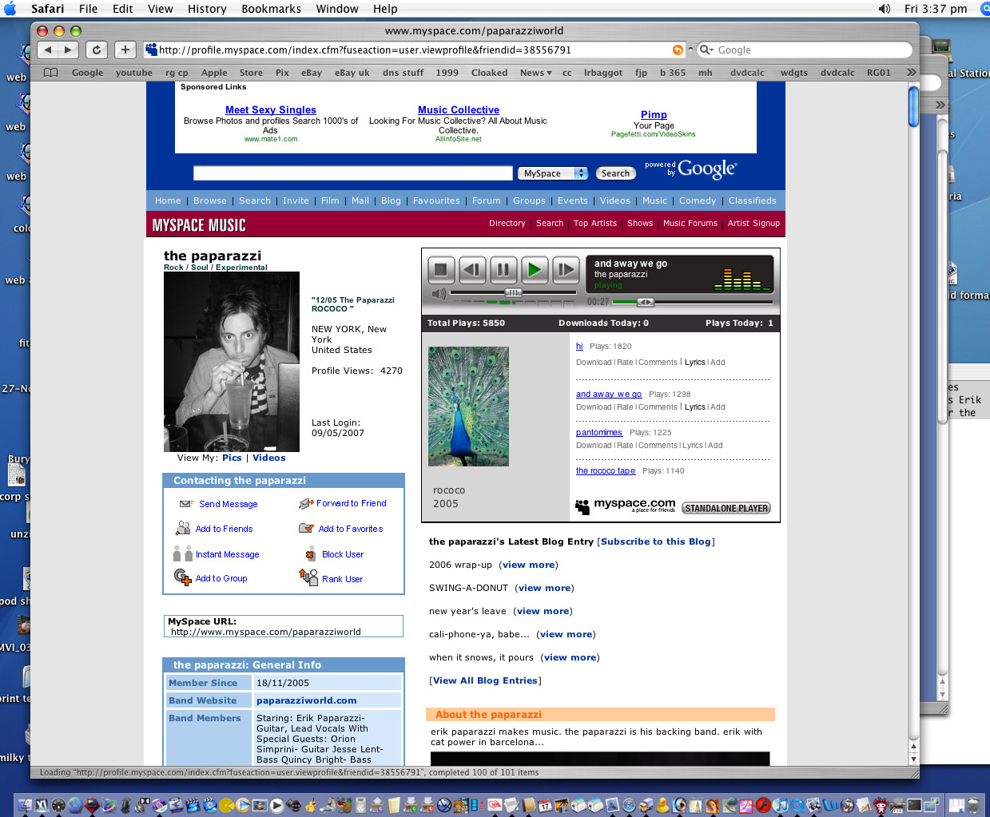Open View All Blog Entries
This screenshot has width=990, height=817.
pyautogui.click(x=485, y=680)
